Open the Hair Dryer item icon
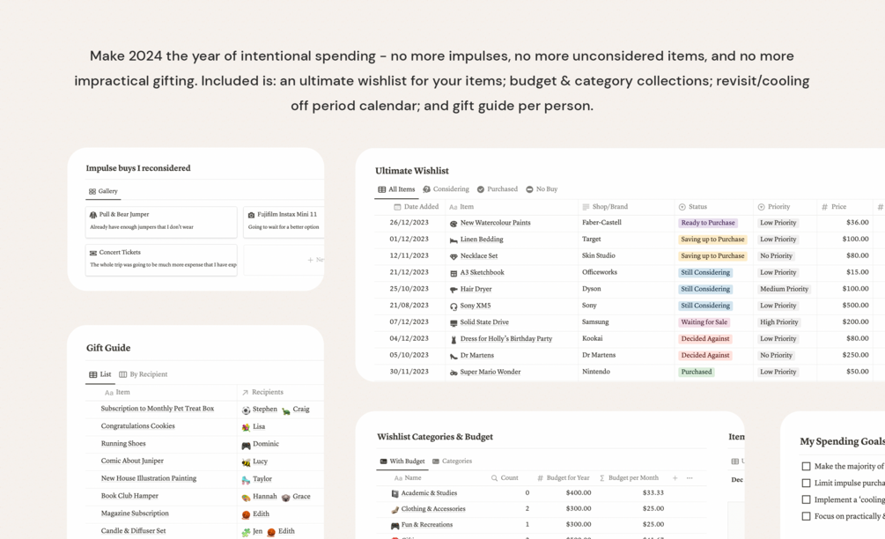This screenshot has height=539, width=885. 454,290
